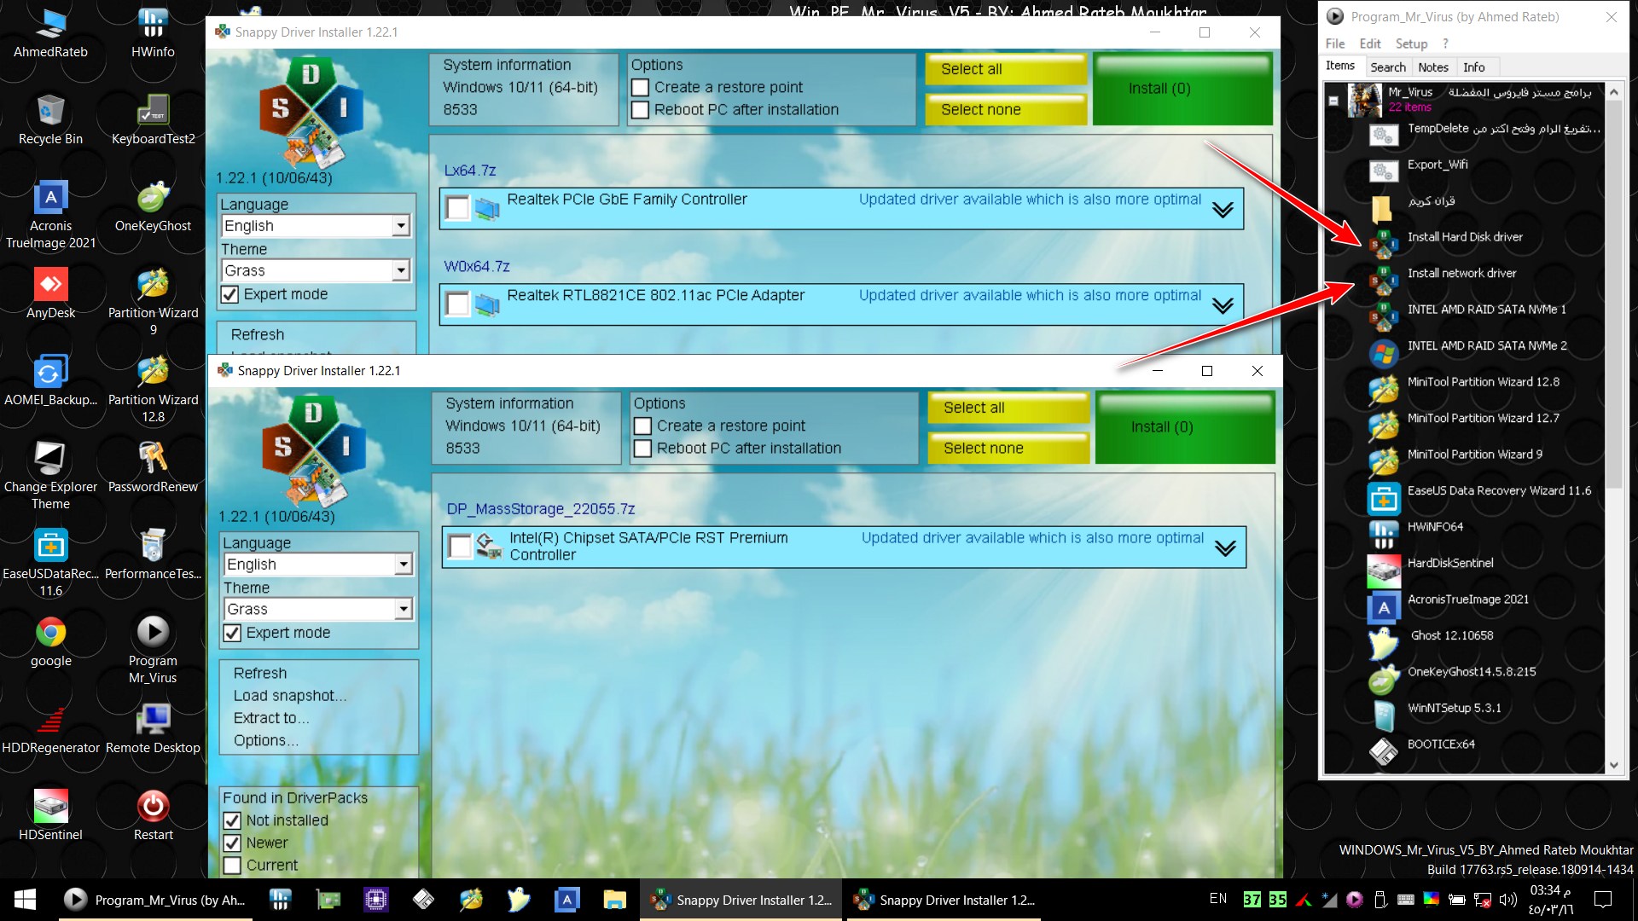The height and width of the screenshot is (921, 1638).
Task: Click Program_Mr_Virus list scrollbar down arrow
Action: point(1613,765)
